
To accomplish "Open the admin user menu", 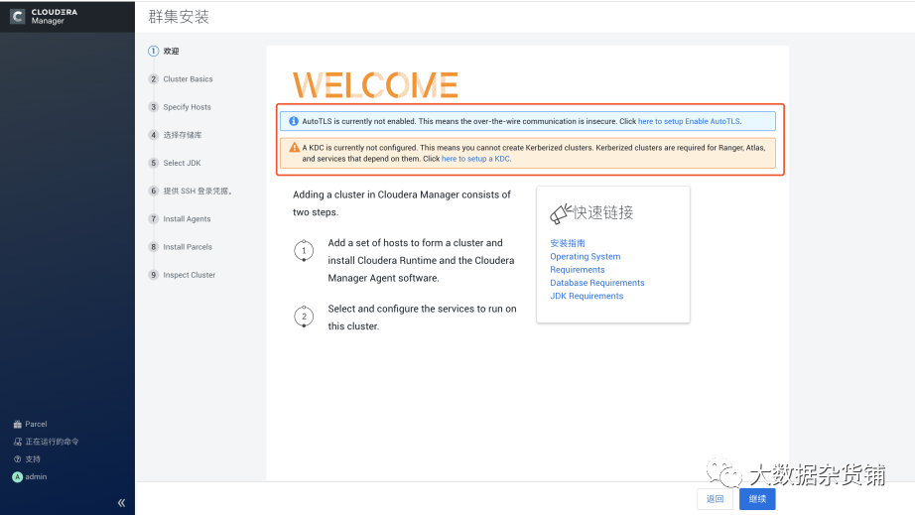I will click(36, 476).
